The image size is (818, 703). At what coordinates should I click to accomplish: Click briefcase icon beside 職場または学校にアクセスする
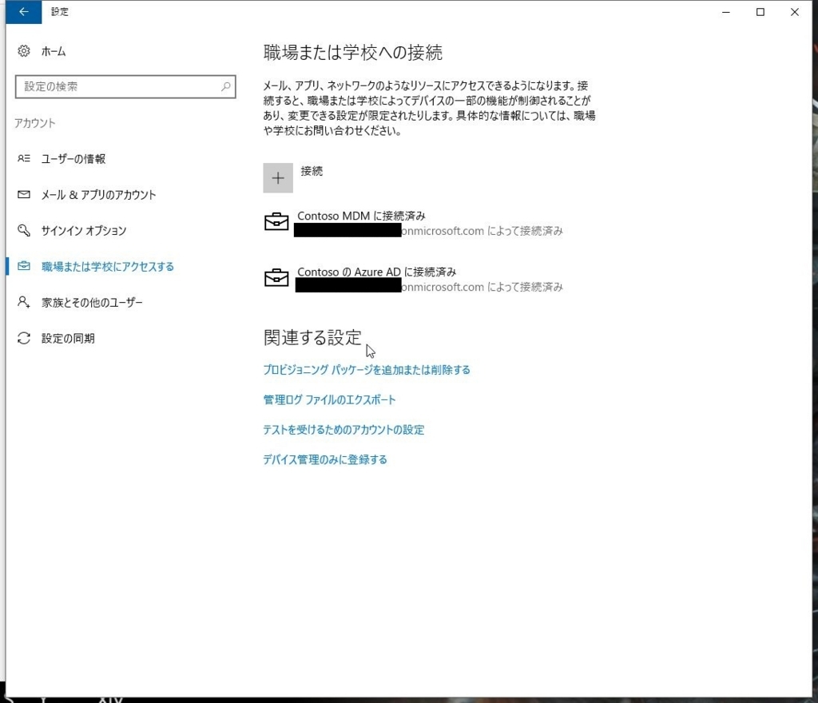(23, 266)
